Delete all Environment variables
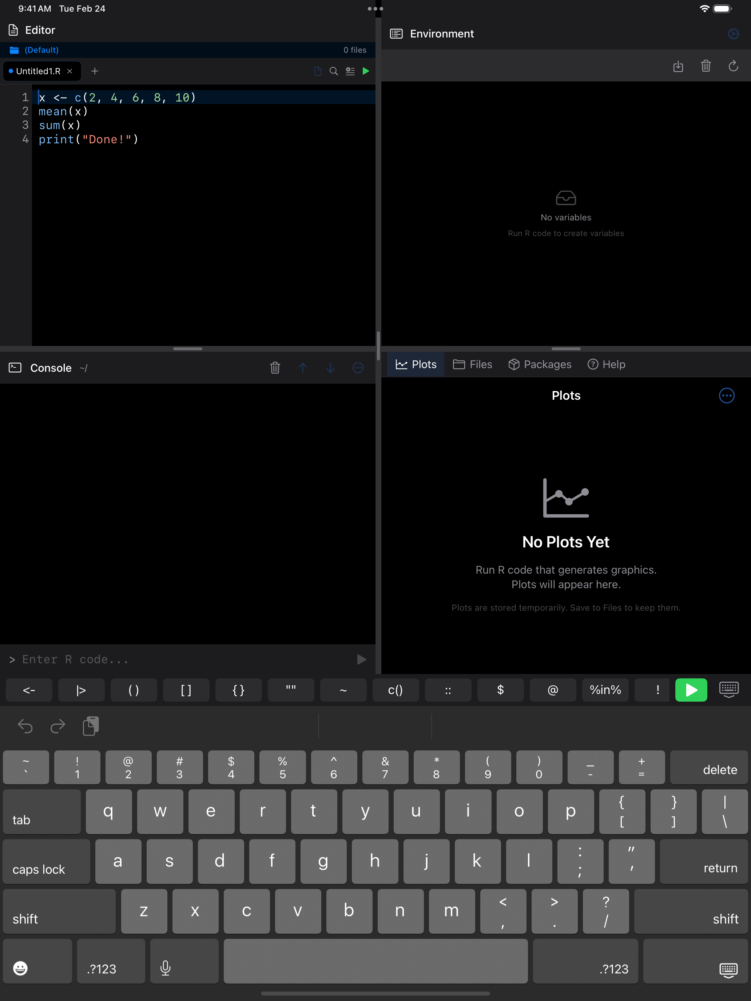This screenshot has width=751, height=1001. (x=706, y=66)
